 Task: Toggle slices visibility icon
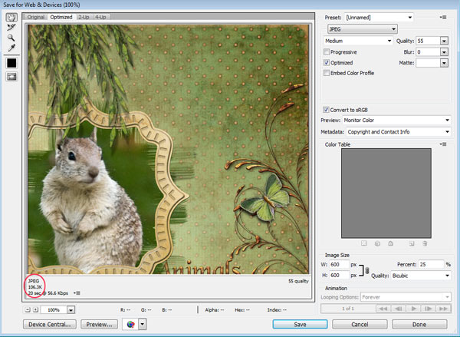[11, 76]
